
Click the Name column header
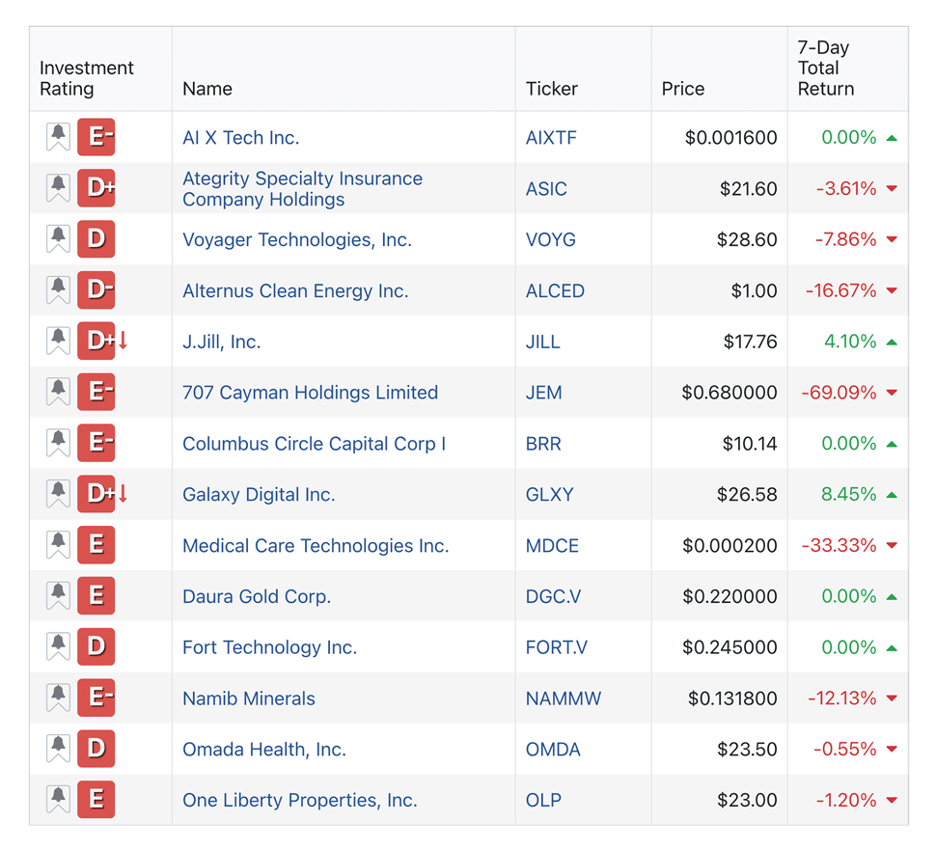coord(207,89)
